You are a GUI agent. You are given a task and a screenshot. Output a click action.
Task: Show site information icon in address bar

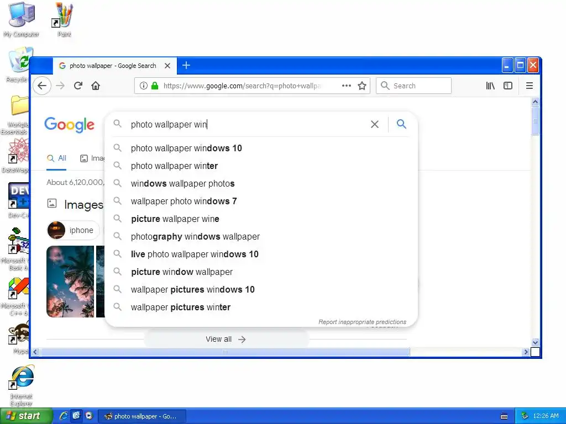143,86
